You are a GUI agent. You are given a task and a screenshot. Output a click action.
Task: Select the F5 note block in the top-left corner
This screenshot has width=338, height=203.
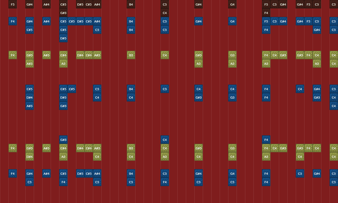(13, 4)
